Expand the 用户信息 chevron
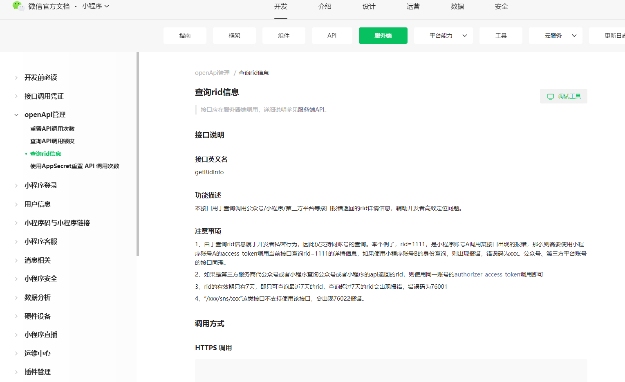This screenshot has height=382, width=625. 16,204
